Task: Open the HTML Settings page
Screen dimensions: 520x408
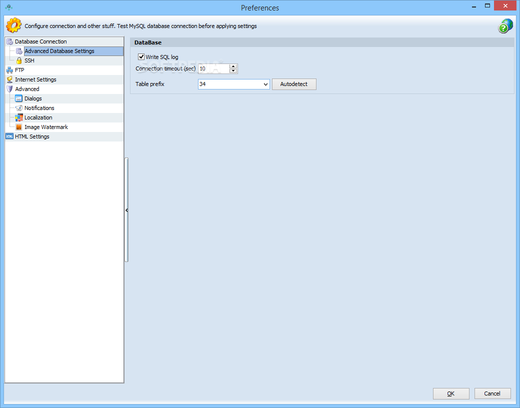Action: click(32, 136)
